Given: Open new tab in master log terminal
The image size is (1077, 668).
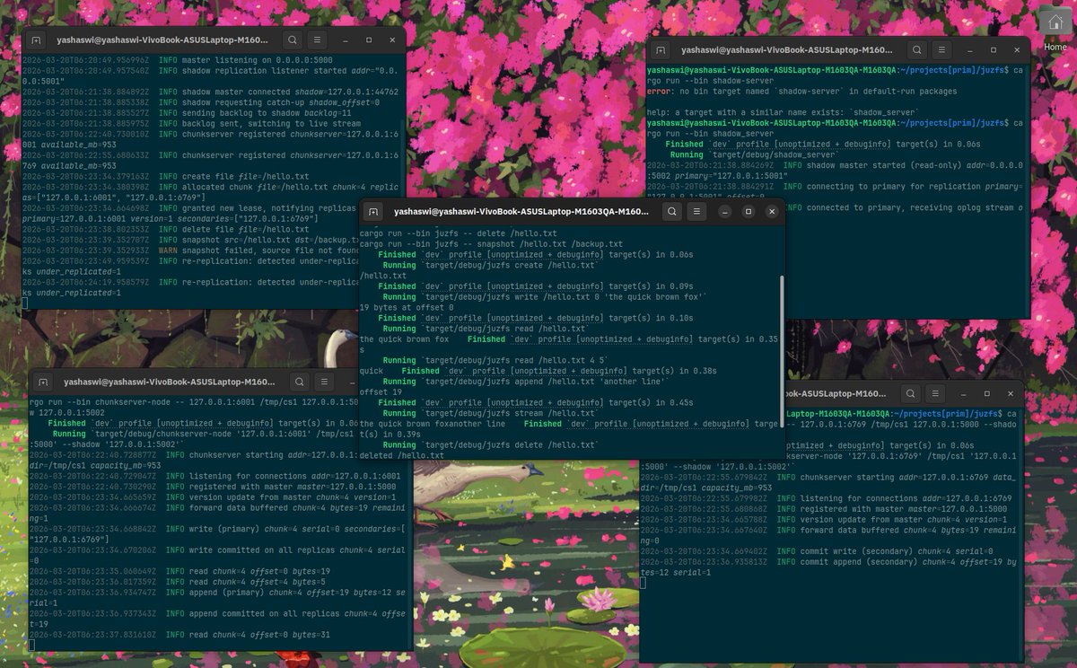Looking at the screenshot, I should pos(36,40).
